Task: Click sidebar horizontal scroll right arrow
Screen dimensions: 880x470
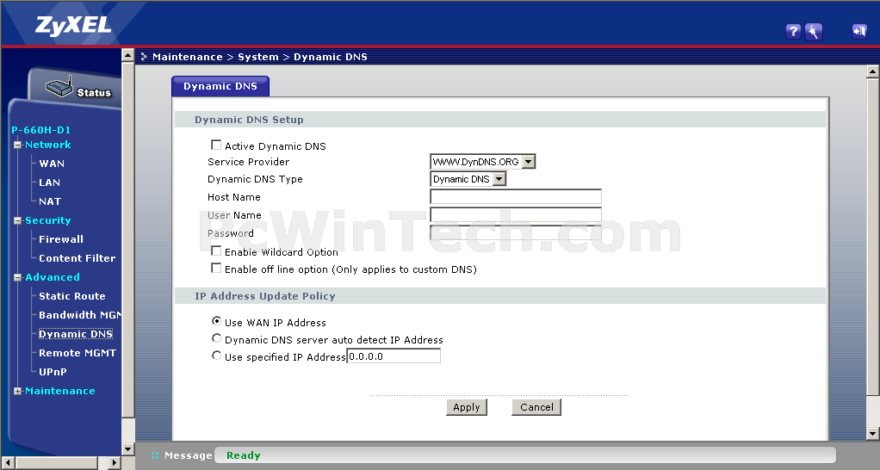Action: 115,463
